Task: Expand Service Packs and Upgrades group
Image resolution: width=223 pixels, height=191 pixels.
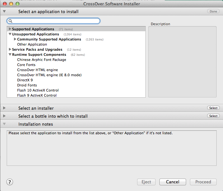Action: (10, 49)
